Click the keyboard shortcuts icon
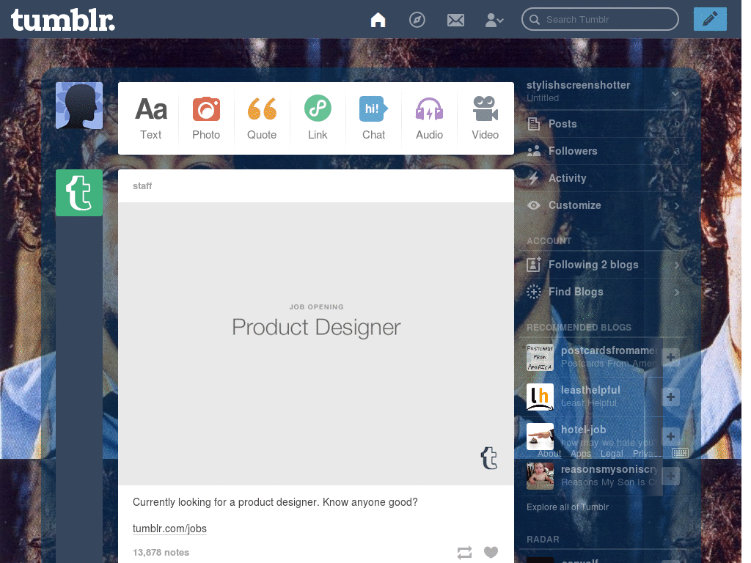This screenshot has height=563, width=751. (680, 452)
